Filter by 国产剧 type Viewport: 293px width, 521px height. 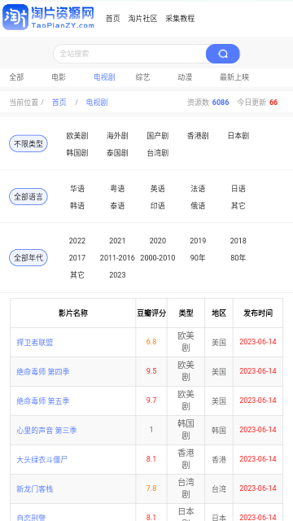coord(158,136)
